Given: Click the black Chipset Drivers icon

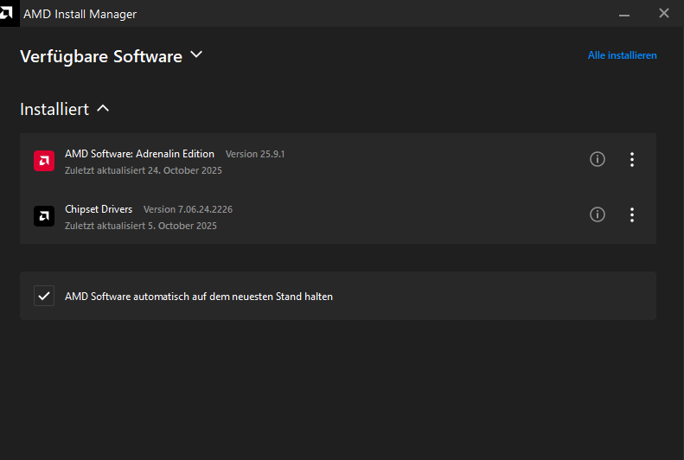Looking at the screenshot, I should pos(44,216).
